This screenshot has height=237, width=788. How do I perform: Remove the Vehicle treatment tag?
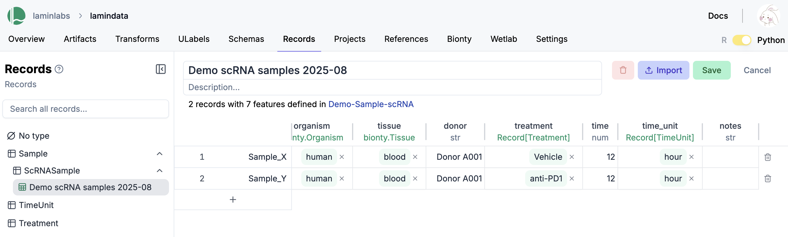[572, 157]
